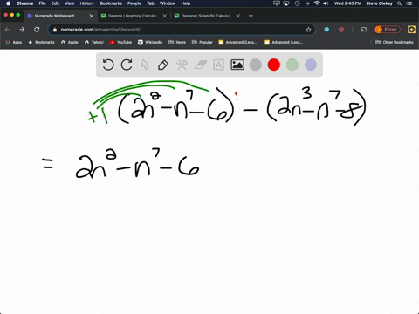
Task: Redo the whiteboard stroke
Action: pos(127,65)
